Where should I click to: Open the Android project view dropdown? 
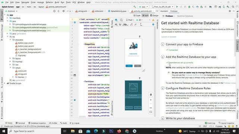pos(11,11)
